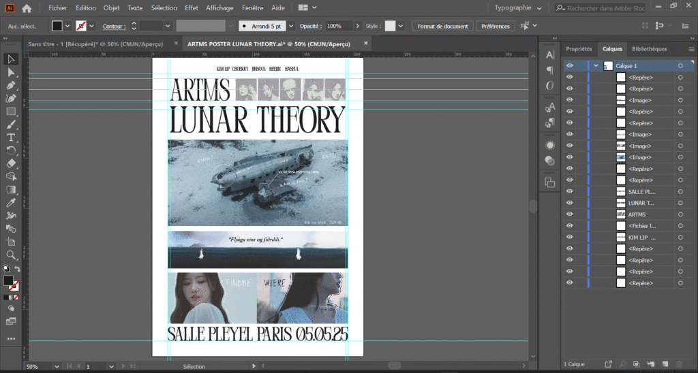Activate the Zoom magnifier tool
Screen dimensions: 698x373
point(11,255)
